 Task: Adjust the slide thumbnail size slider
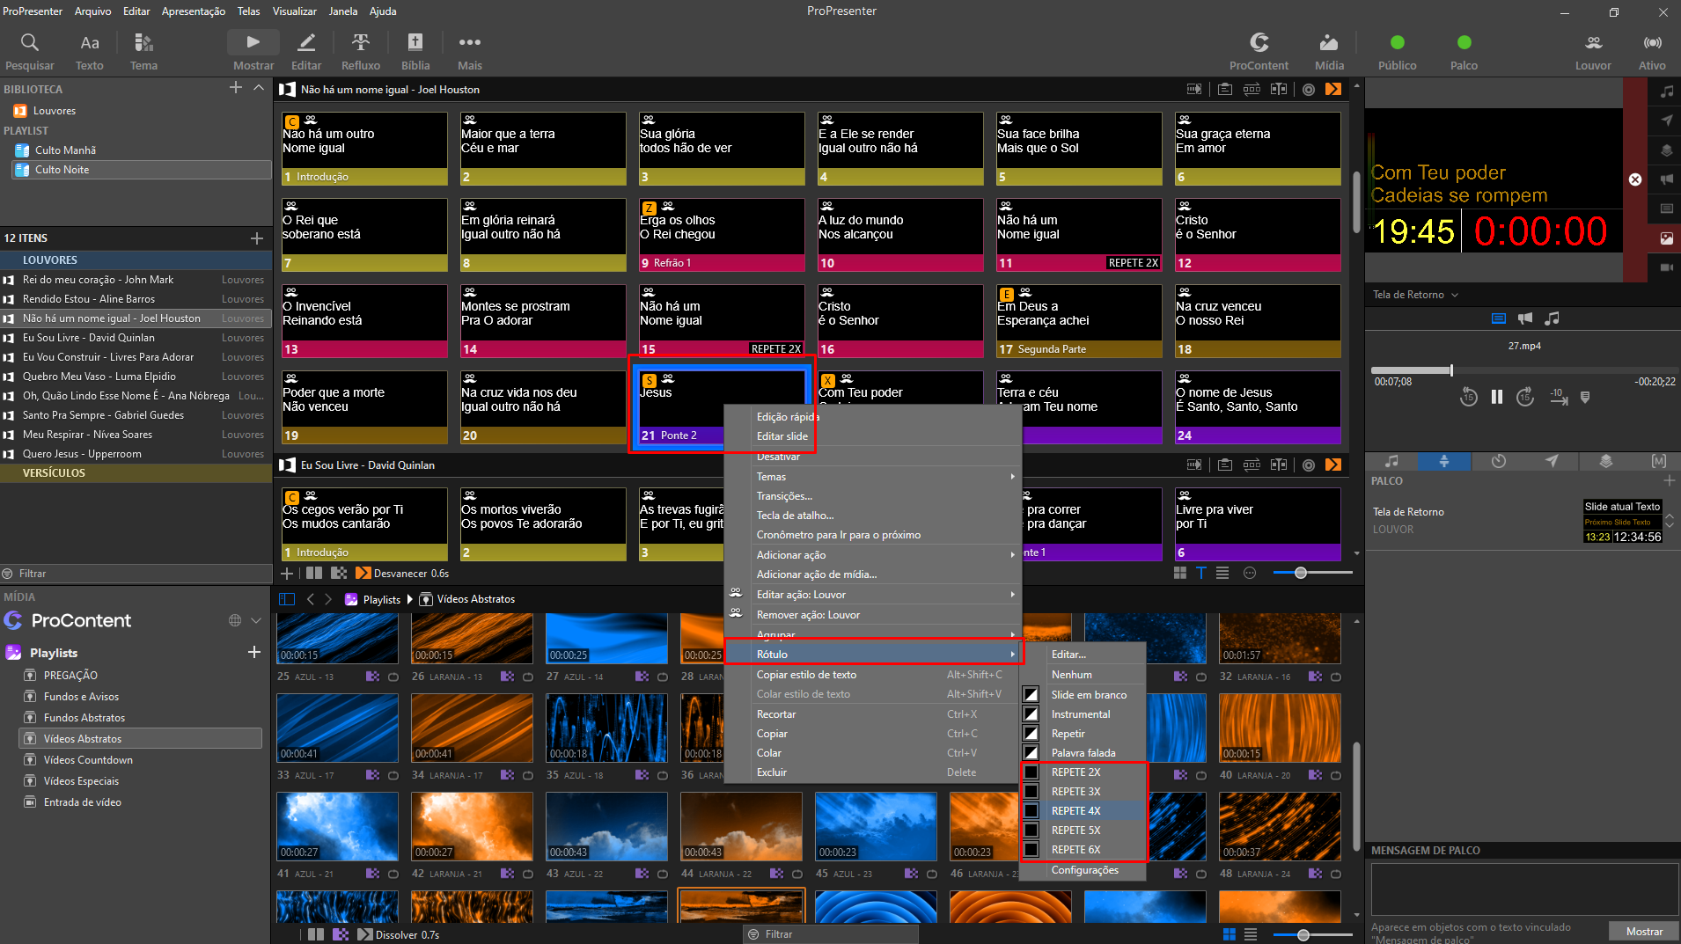tap(1301, 573)
